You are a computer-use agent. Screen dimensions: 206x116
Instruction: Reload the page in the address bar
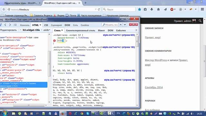(99, 9)
